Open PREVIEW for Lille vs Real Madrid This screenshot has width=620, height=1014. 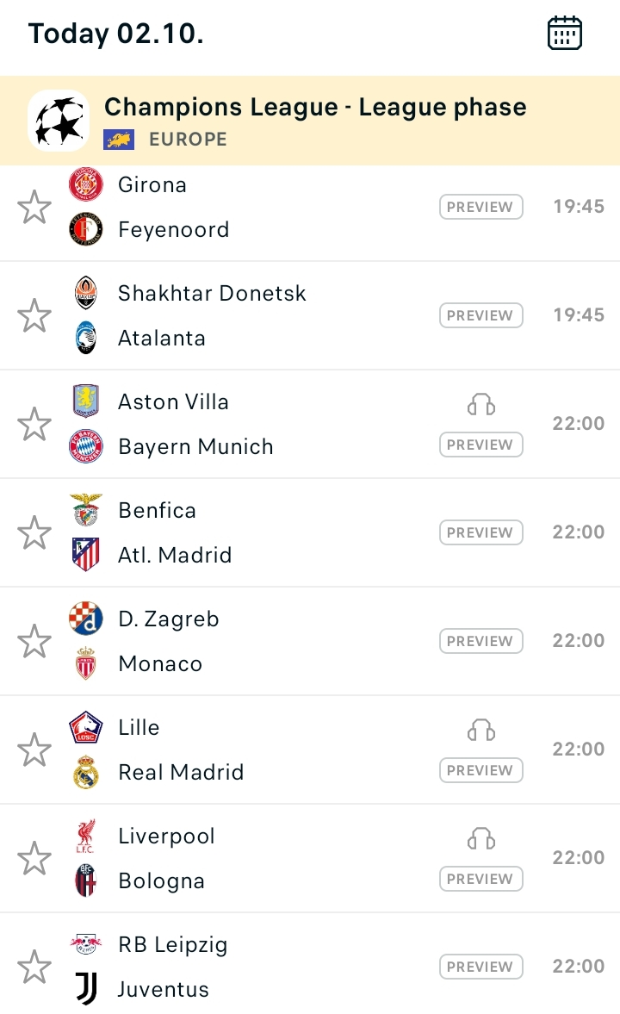pos(481,771)
